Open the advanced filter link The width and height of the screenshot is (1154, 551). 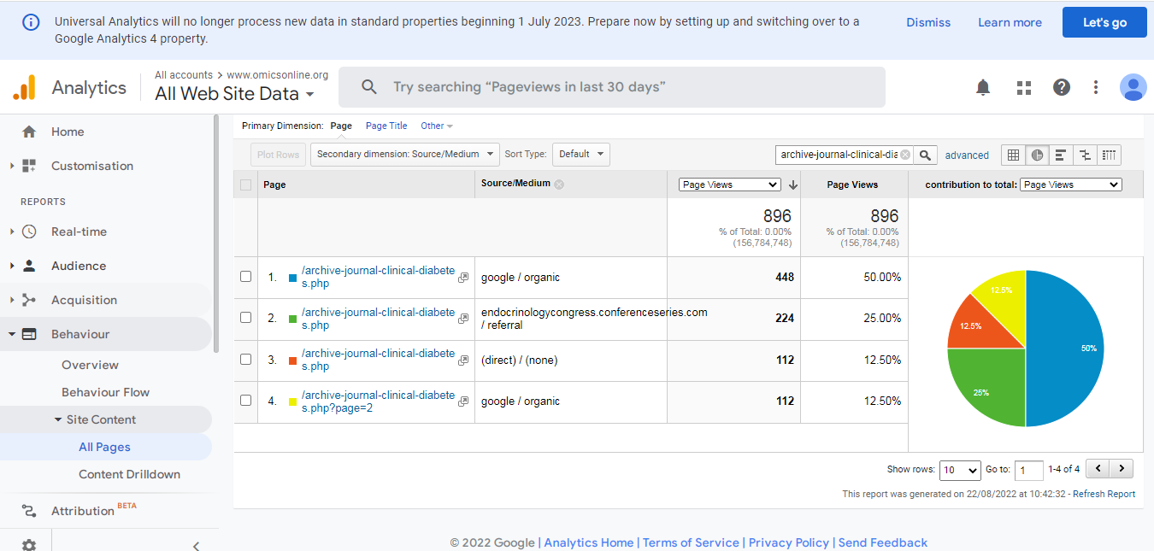(x=967, y=155)
